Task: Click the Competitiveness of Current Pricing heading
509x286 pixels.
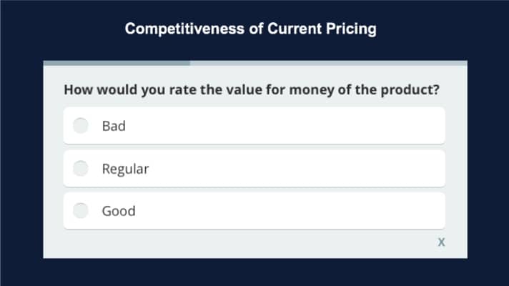Action: click(x=251, y=29)
